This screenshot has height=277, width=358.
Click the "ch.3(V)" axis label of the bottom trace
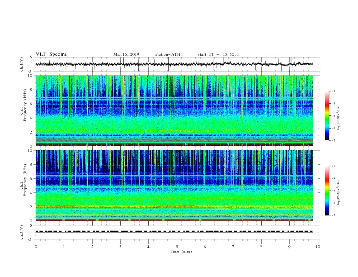[22, 232]
